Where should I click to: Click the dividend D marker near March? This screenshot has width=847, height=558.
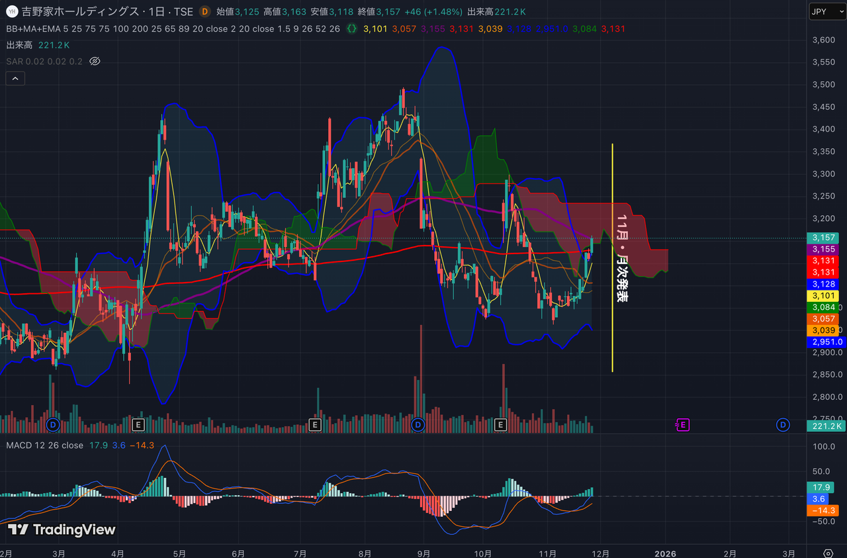pos(54,424)
